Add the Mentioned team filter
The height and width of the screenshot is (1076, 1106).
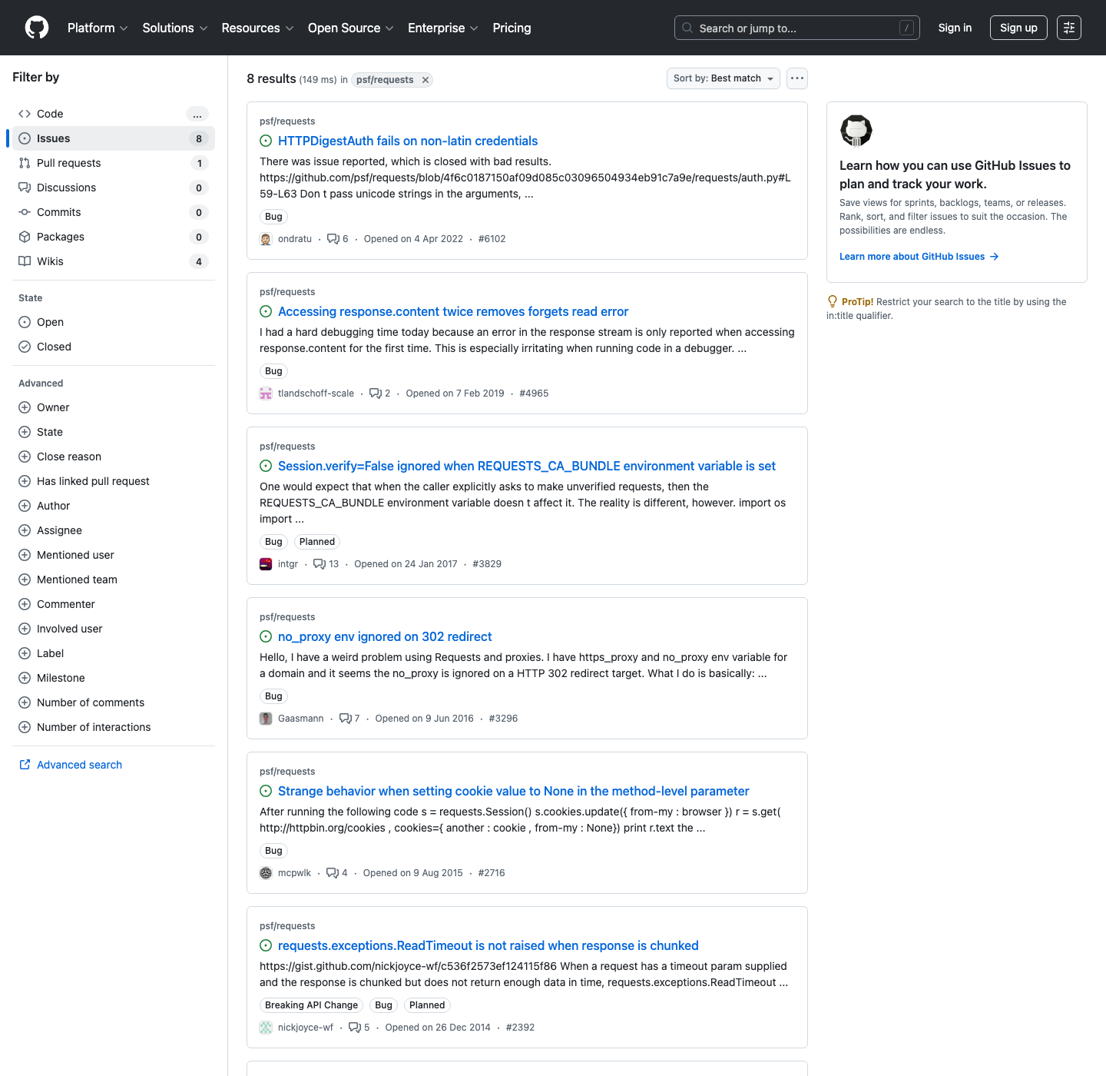click(x=114, y=580)
